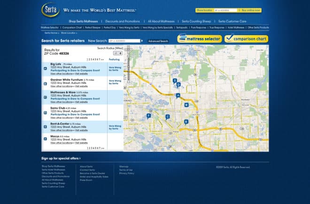Click Become a Serta Dealer footer link

click(x=93, y=174)
